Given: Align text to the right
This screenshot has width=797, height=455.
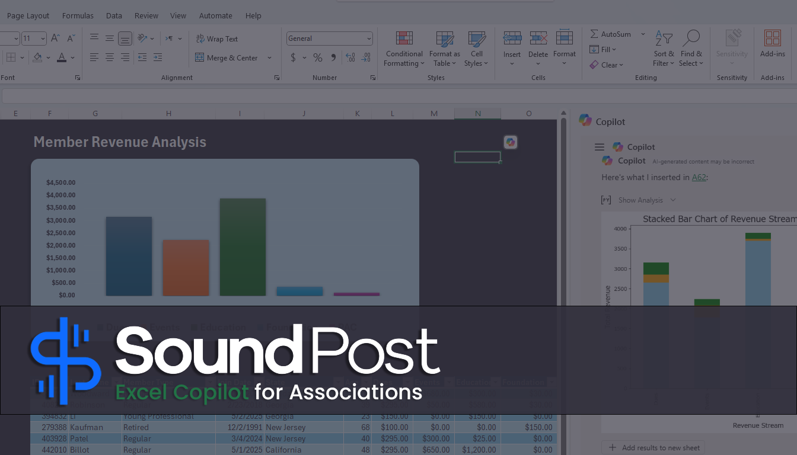Looking at the screenshot, I should 125,57.
